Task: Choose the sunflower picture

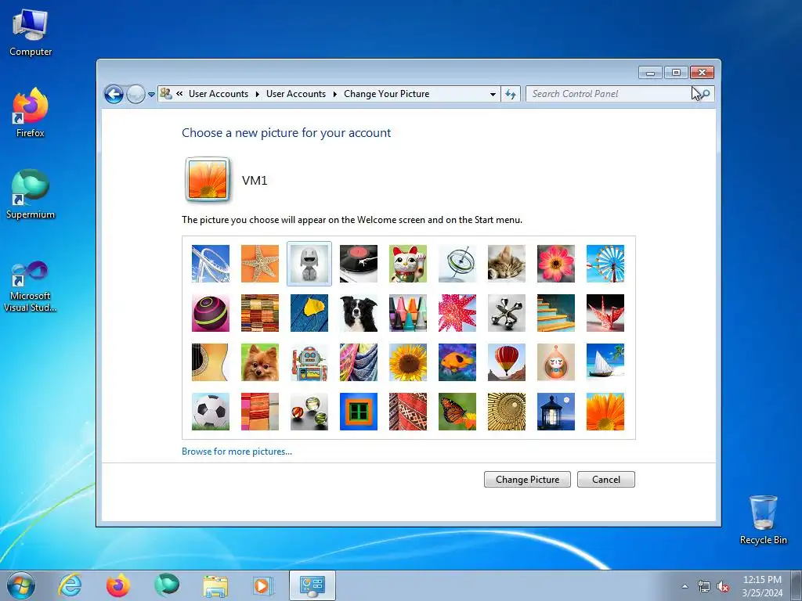Action: pyautogui.click(x=407, y=362)
